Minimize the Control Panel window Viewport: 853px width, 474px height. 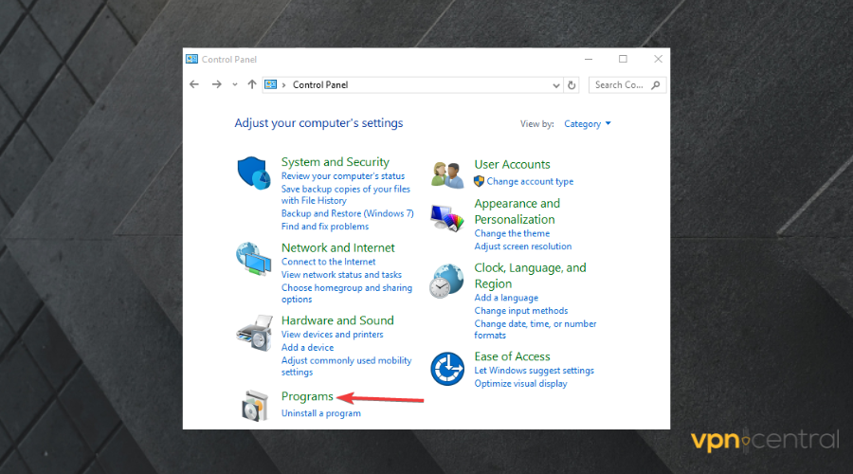tap(588, 59)
